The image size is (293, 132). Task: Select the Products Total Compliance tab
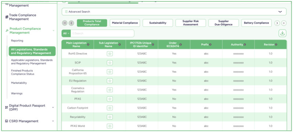point(92,23)
